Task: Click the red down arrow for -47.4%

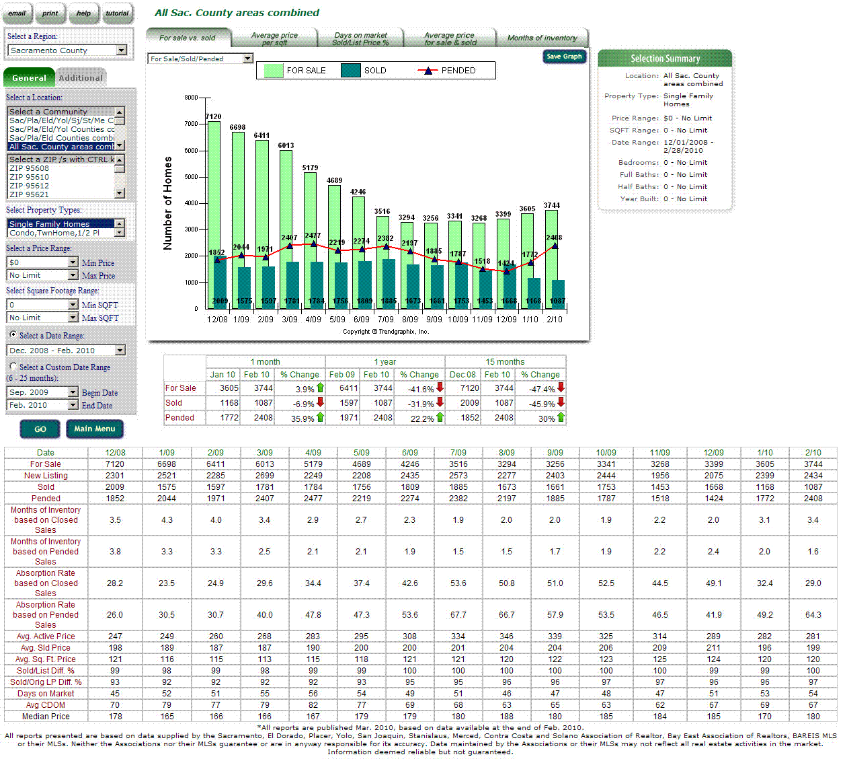Action: (x=561, y=388)
